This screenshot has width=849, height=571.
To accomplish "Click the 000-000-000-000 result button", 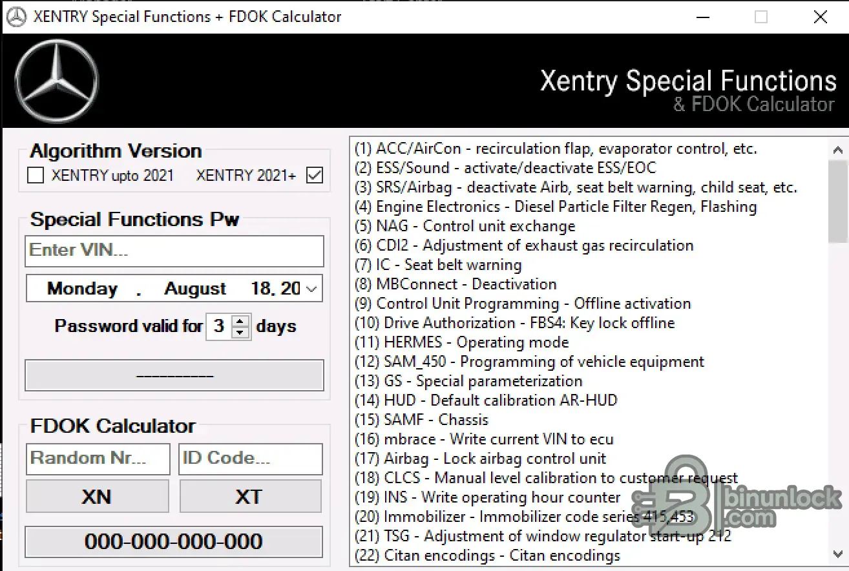I will coord(174,541).
